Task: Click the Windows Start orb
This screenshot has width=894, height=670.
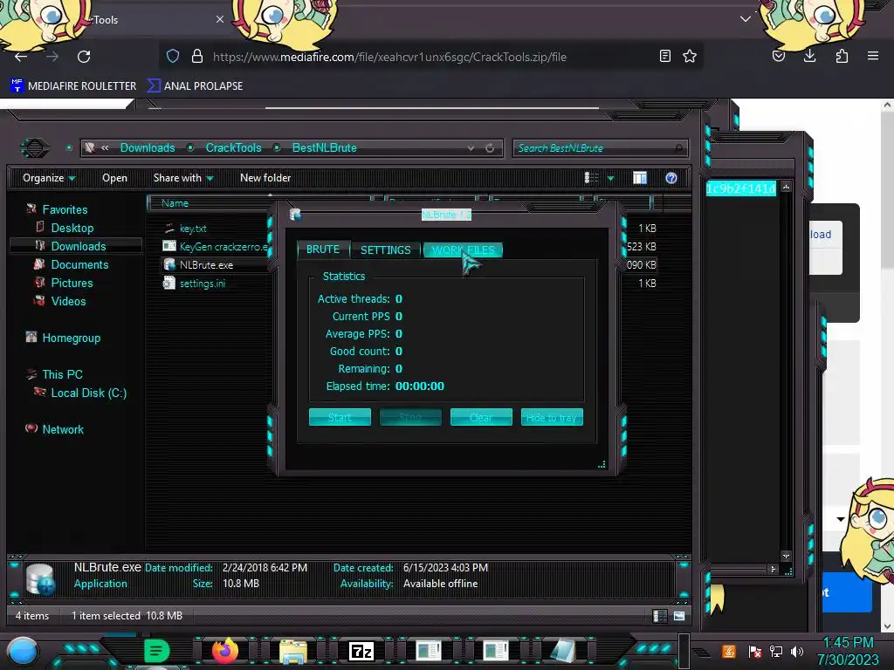Action: pos(23,651)
